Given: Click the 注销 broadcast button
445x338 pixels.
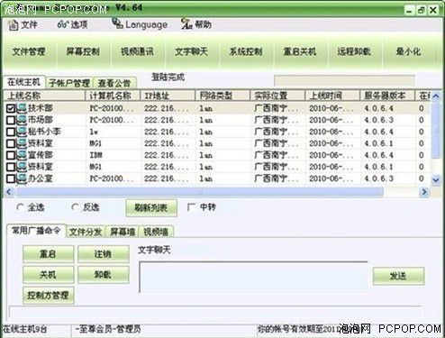Looking at the screenshot, I should [x=103, y=254].
